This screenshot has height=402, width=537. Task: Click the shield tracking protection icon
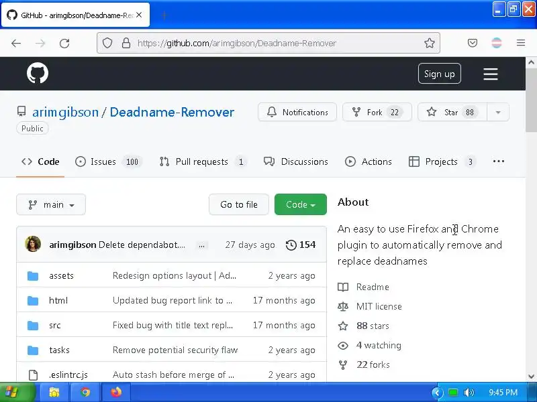pyautogui.click(x=107, y=43)
